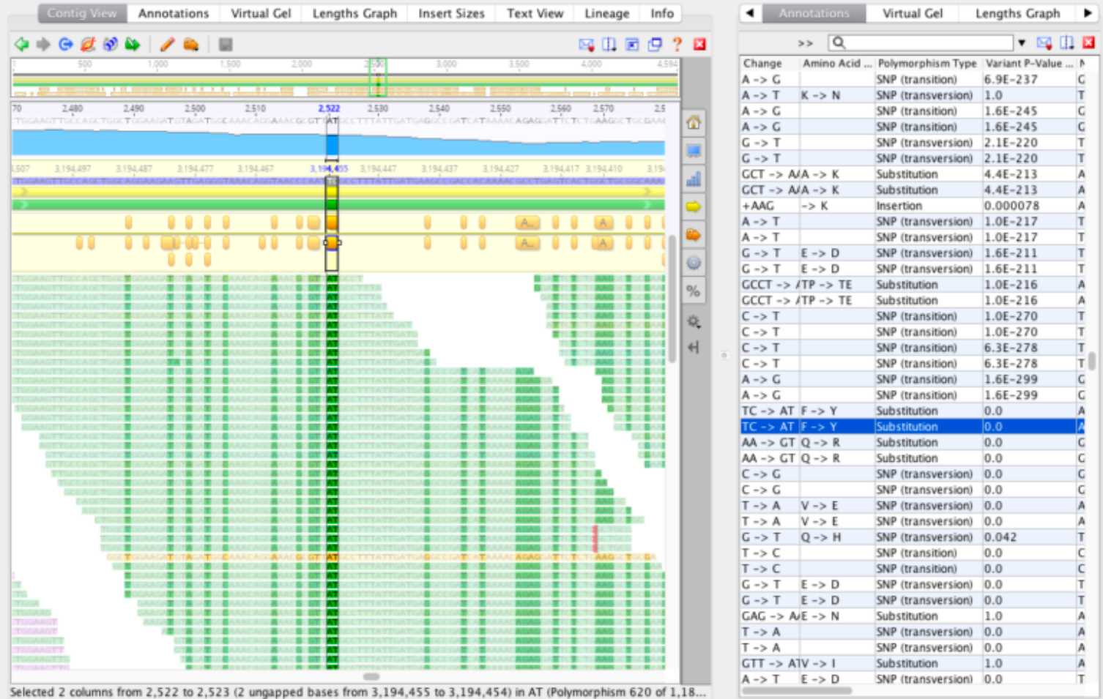Click the green extract arrow icon
The height and width of the screenshot is (699, 1103).
[x=133, y=45]
